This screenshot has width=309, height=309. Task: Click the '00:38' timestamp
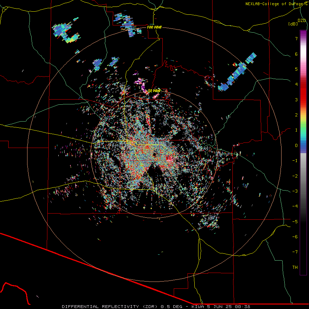(242, 307)
